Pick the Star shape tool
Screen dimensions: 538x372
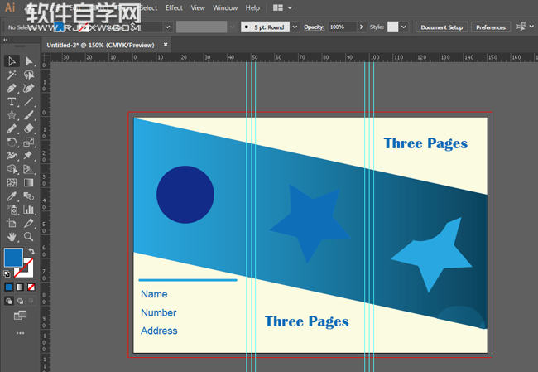click(x=12, y=115)
